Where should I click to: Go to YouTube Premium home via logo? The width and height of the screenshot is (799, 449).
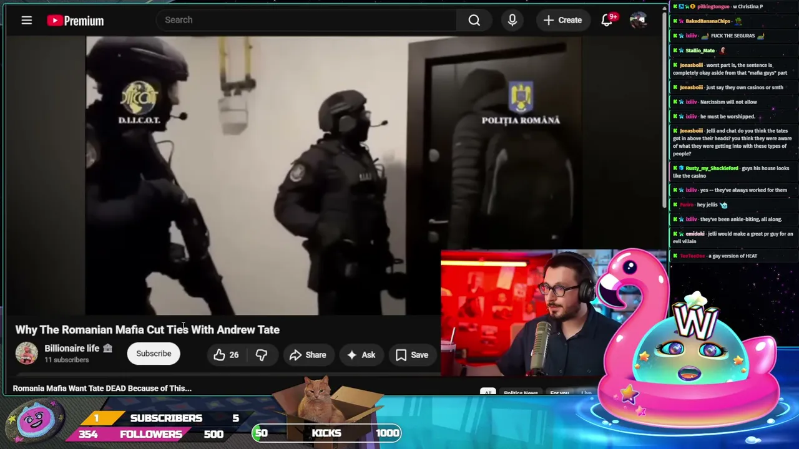(75, 21)
